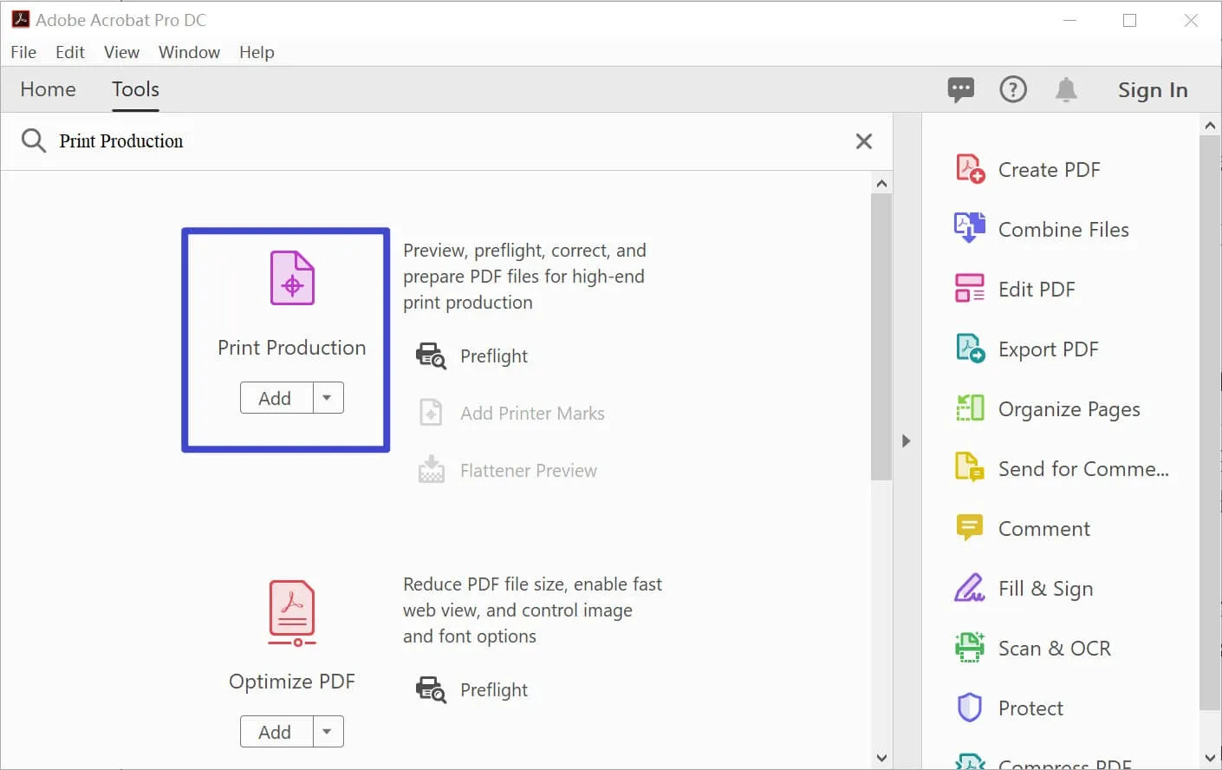Image resolution: width=1222 pixels, height=770 pixels.
Task: Expand the Optimize PDF Add dropdown arrow
Action: pos(328,732)
